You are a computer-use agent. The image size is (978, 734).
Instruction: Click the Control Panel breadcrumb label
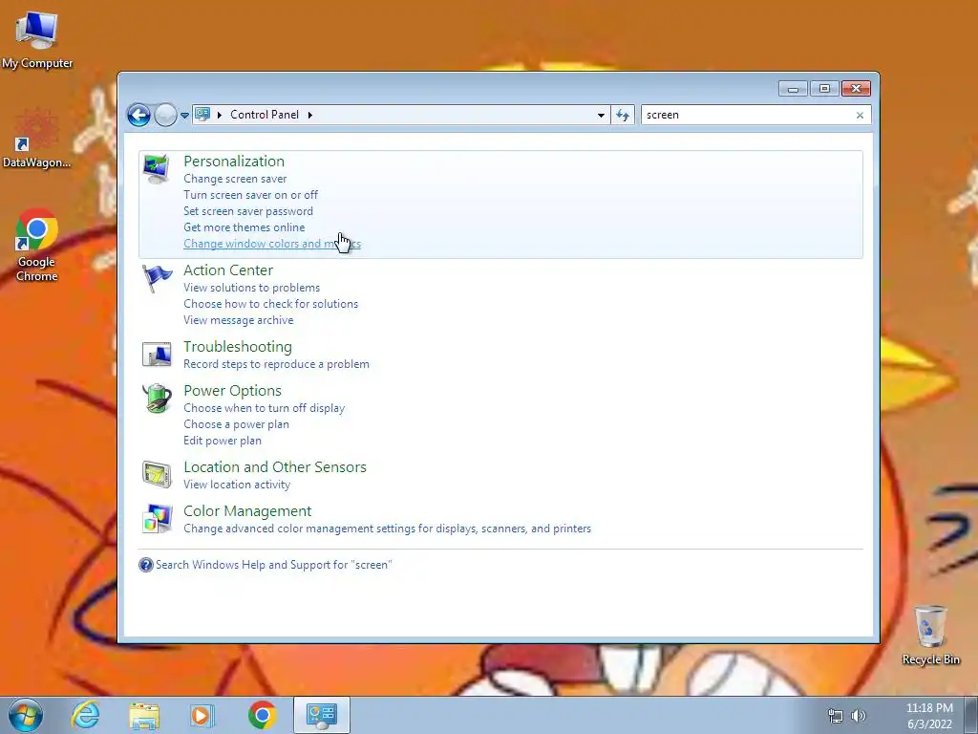click(265, 115)
